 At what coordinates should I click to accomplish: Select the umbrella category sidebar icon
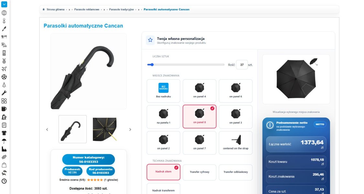pyautogui.click(x=4, y=141)
